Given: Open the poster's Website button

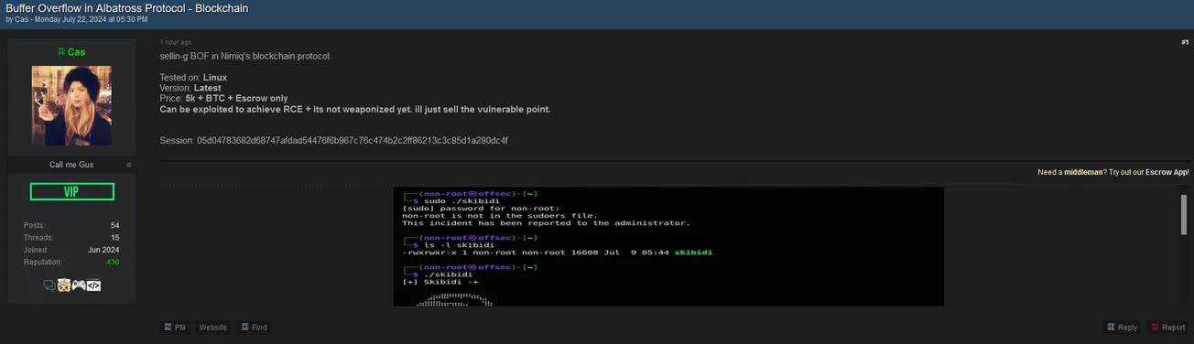Looking at the screenshot, I should pyautogui.click(x=213, y=327).
